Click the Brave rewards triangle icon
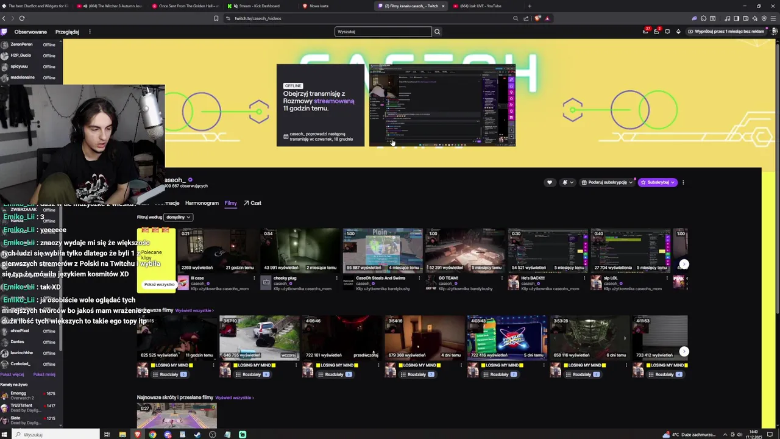This screenshot has height=439, width=780. click(x=547, y=18)
